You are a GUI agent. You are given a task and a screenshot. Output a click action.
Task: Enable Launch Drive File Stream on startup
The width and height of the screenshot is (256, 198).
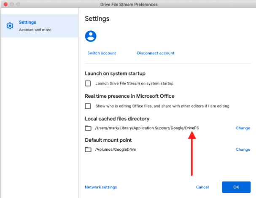pos(88,83)
